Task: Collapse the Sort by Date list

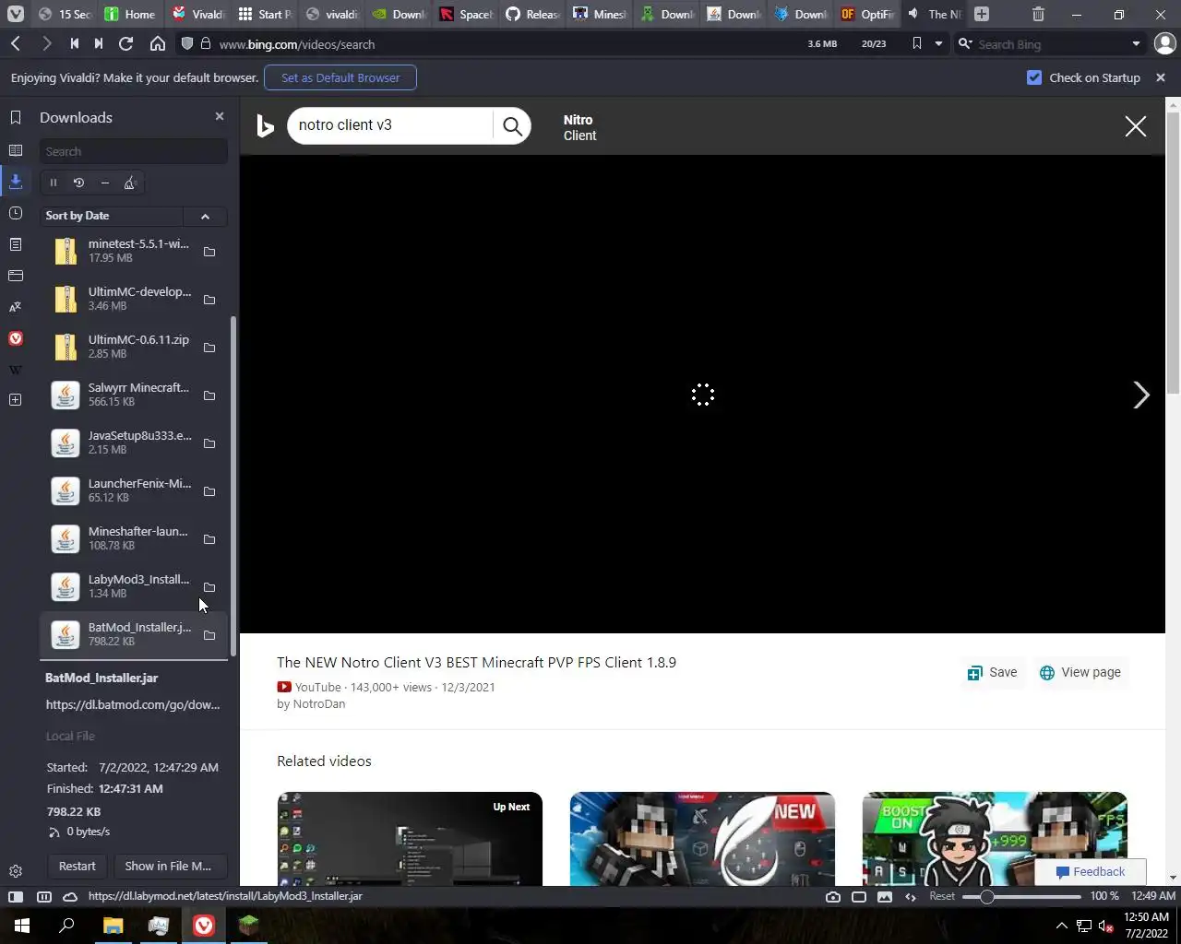Action: click(205, 216)
